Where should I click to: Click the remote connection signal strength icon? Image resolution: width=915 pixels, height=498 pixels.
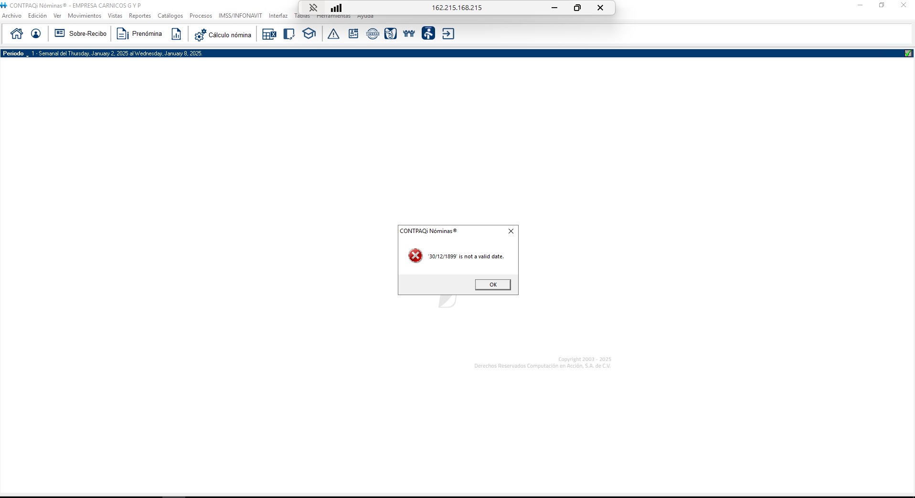tap(336, 8)
